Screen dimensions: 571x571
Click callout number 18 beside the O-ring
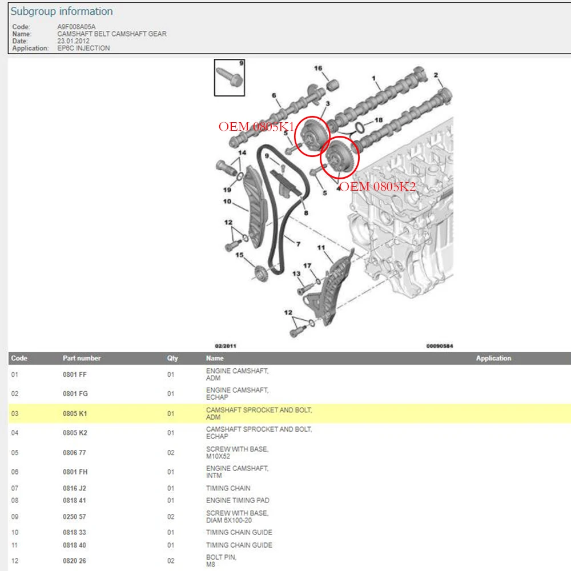(x=377, y=120)
